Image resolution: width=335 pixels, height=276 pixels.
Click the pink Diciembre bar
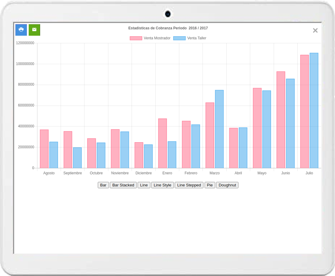pos(139,155)
